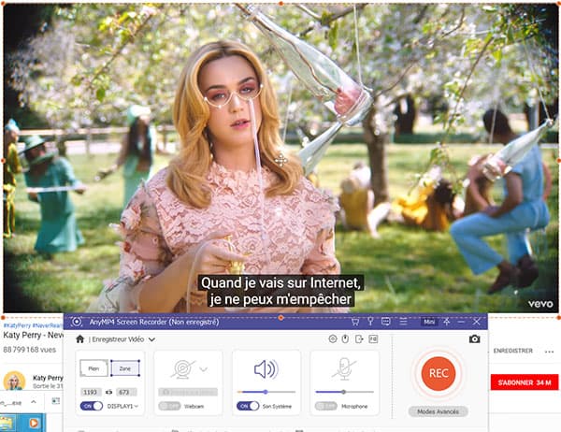
Task: Switch recorder to Mini mode
Action: 428,321
